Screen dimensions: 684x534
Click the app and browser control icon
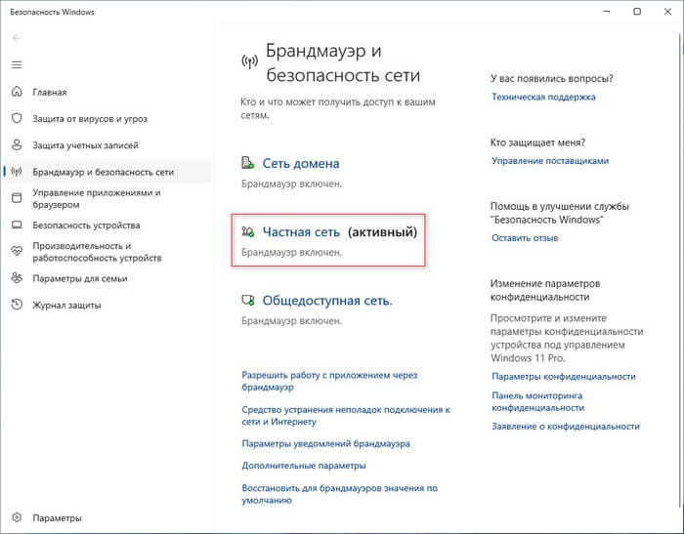(16, 198)
